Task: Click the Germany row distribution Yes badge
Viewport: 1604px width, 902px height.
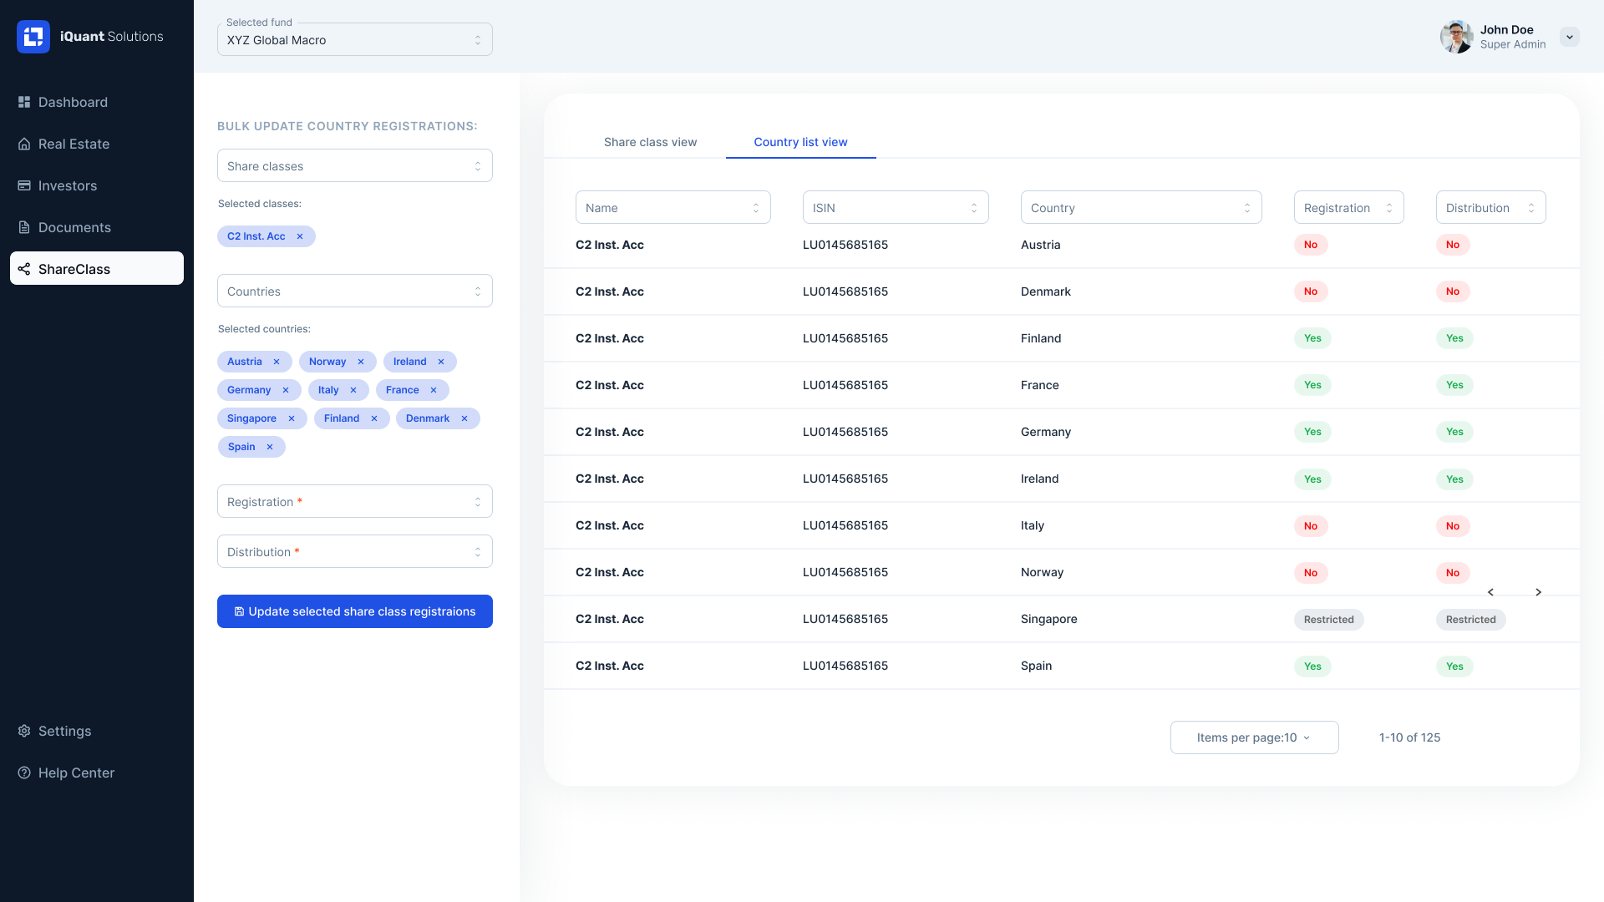Action: coord(1454,432)
